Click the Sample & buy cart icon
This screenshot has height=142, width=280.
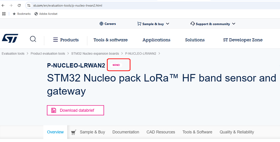(x=139, y=24)
